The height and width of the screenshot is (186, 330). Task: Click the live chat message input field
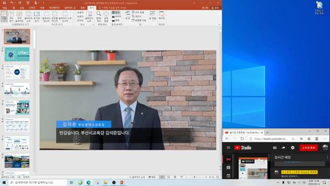(299, 176)
